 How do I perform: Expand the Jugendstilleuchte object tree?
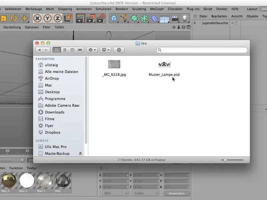coord(195,23)
